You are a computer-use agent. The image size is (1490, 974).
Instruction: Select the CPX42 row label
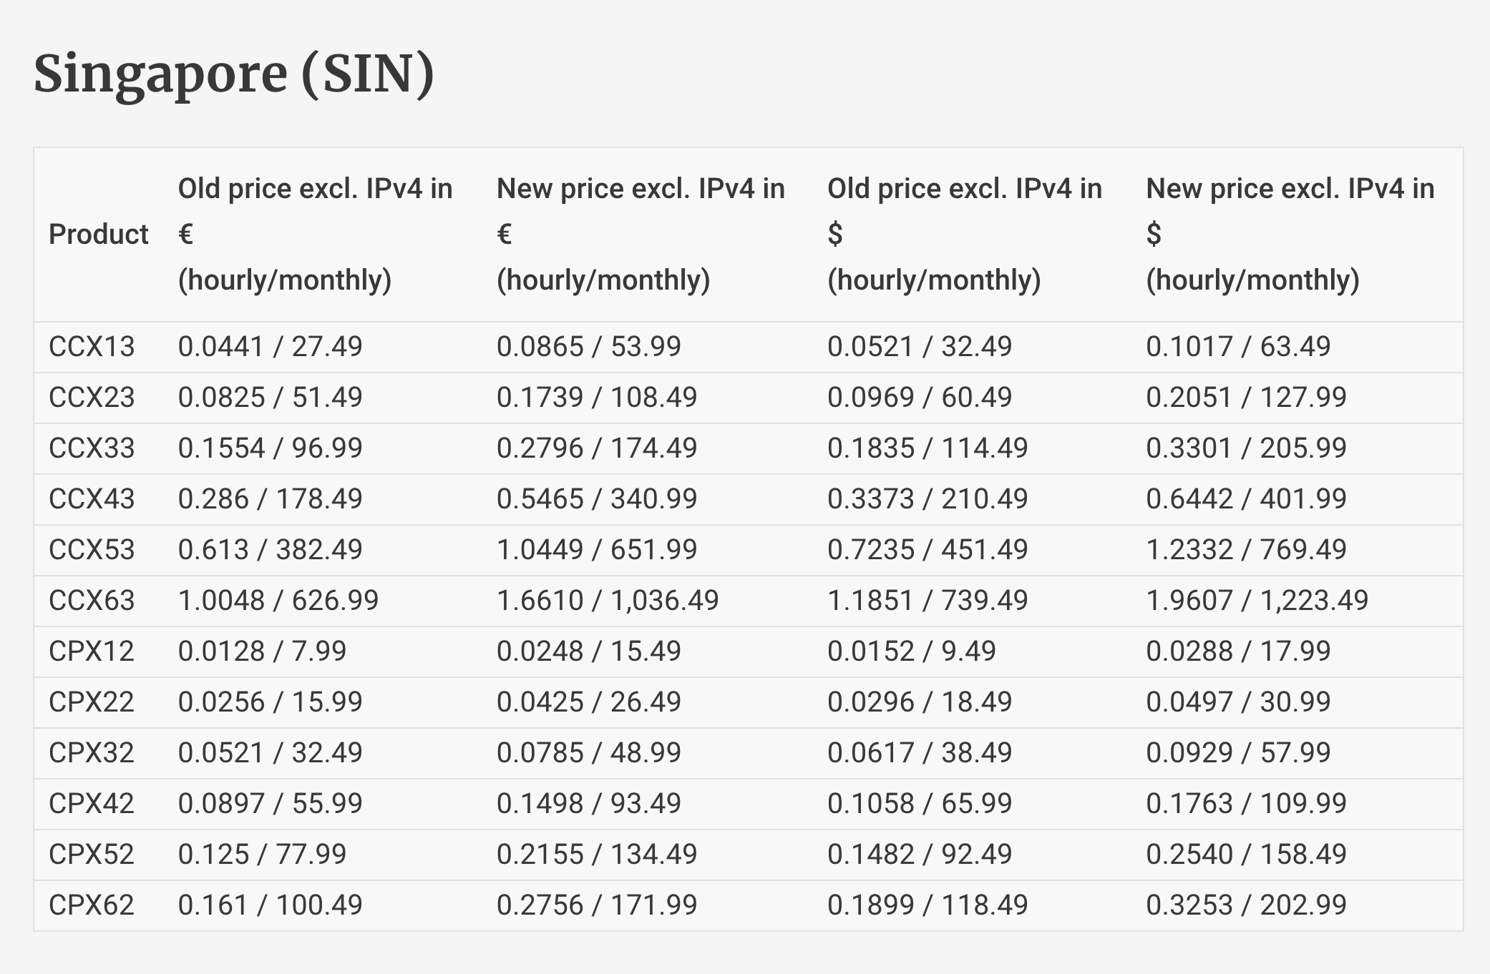click(92, 804)
